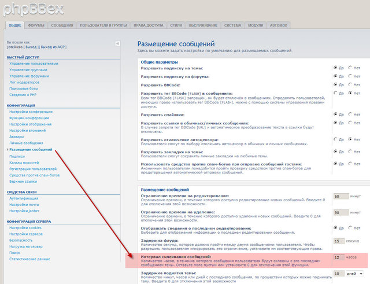Open Регистрация пользователей link
Screen dimensions: 370x284
(33, 169)
